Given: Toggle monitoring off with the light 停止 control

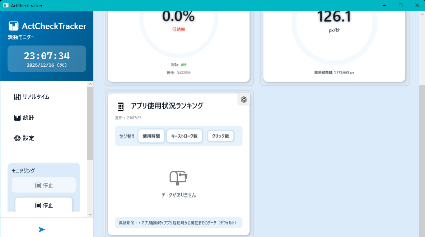Looking at the screenshot, I should (x=44, y=185).
